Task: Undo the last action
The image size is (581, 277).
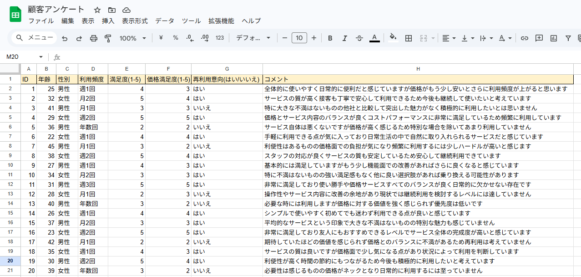Action: (65, 38)
